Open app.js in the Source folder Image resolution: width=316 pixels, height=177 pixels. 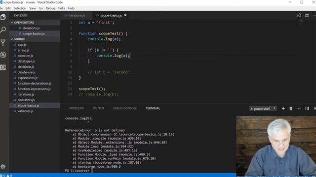35,45
